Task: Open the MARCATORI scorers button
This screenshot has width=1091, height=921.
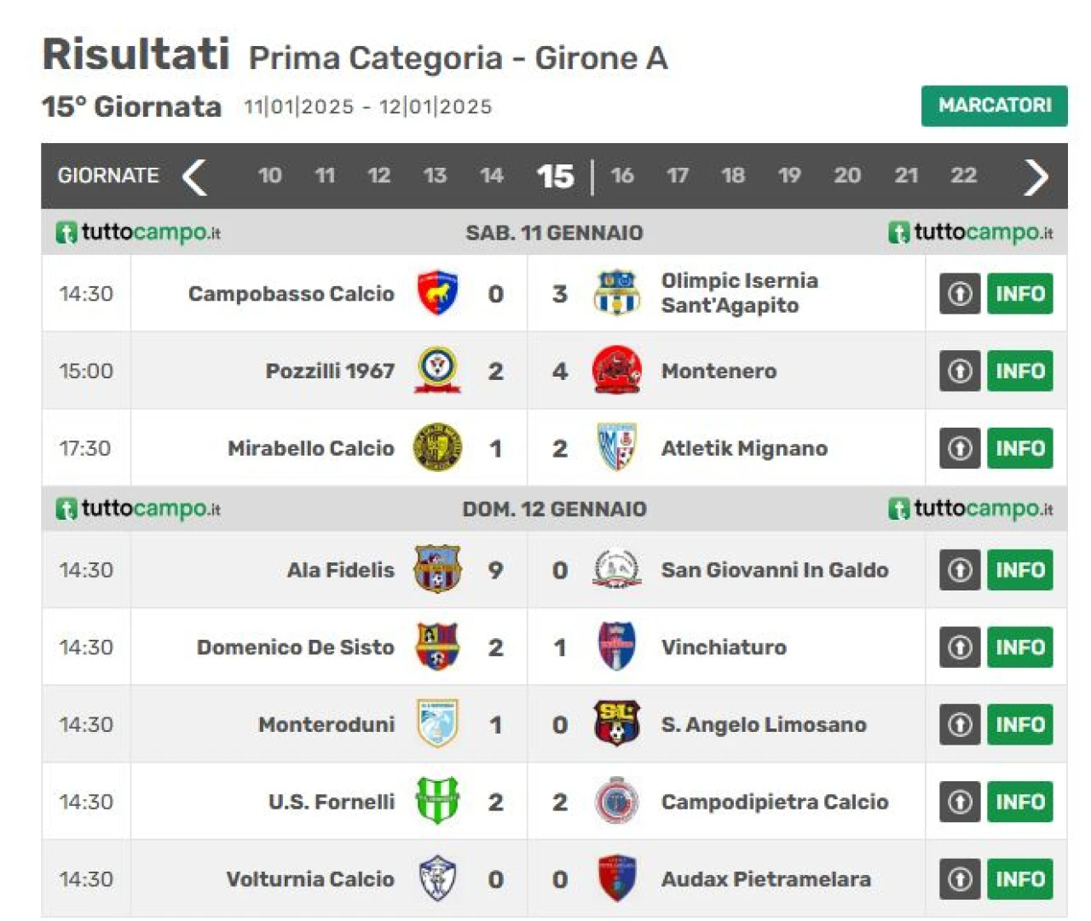Action: (x=994, y=106)
